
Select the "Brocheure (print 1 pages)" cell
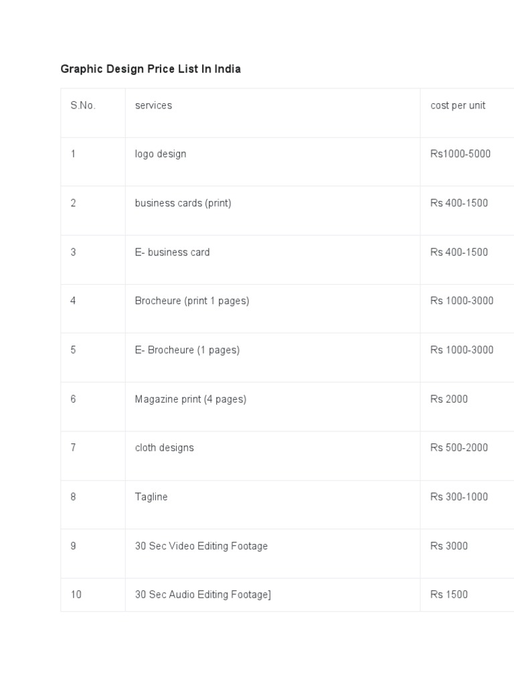click(x=192, y=301)
